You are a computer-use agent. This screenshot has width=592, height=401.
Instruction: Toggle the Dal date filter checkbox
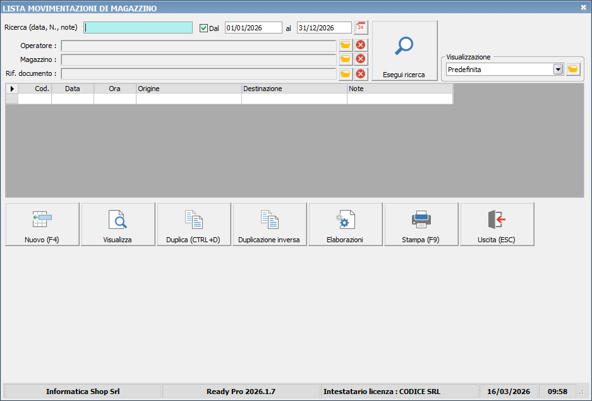point(203,28)
